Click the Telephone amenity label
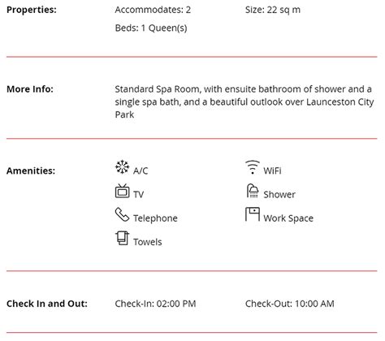 click(155, 218)
